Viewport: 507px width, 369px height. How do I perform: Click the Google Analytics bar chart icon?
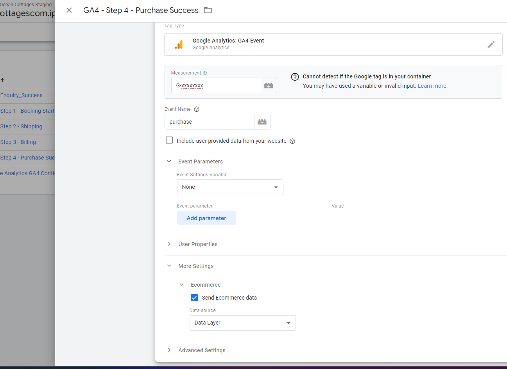(x=179, y=44)
